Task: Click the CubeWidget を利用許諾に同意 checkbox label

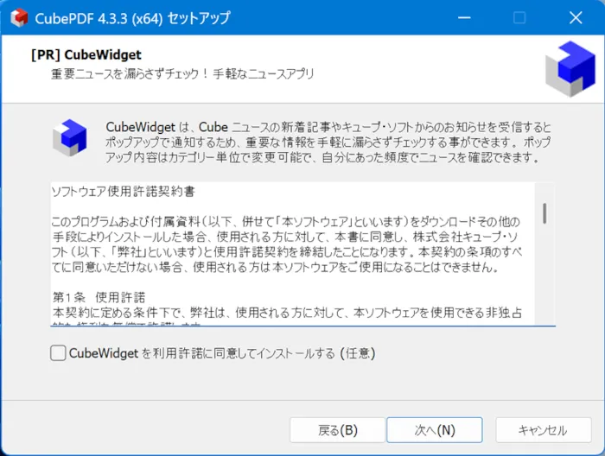Action: (221, 352)
